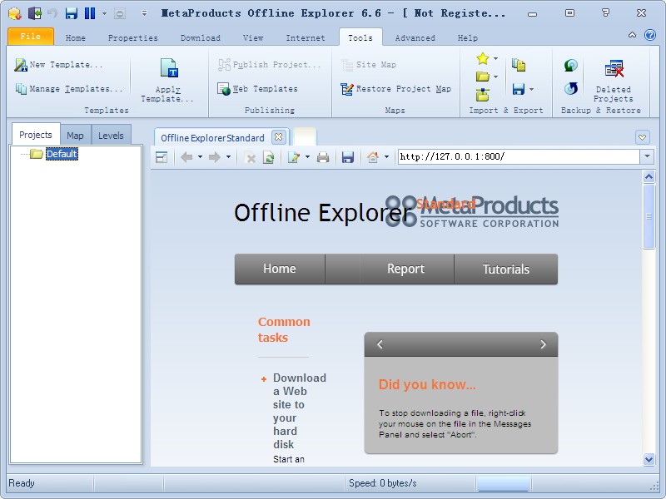Click the browser Forward arrow
666x499 pixels.
(215, 157)
